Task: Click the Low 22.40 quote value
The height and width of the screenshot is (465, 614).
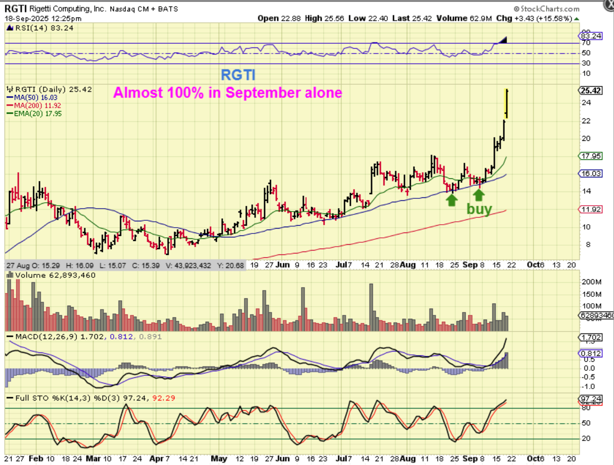Action: pyautogui.click(x=368, y=19)
